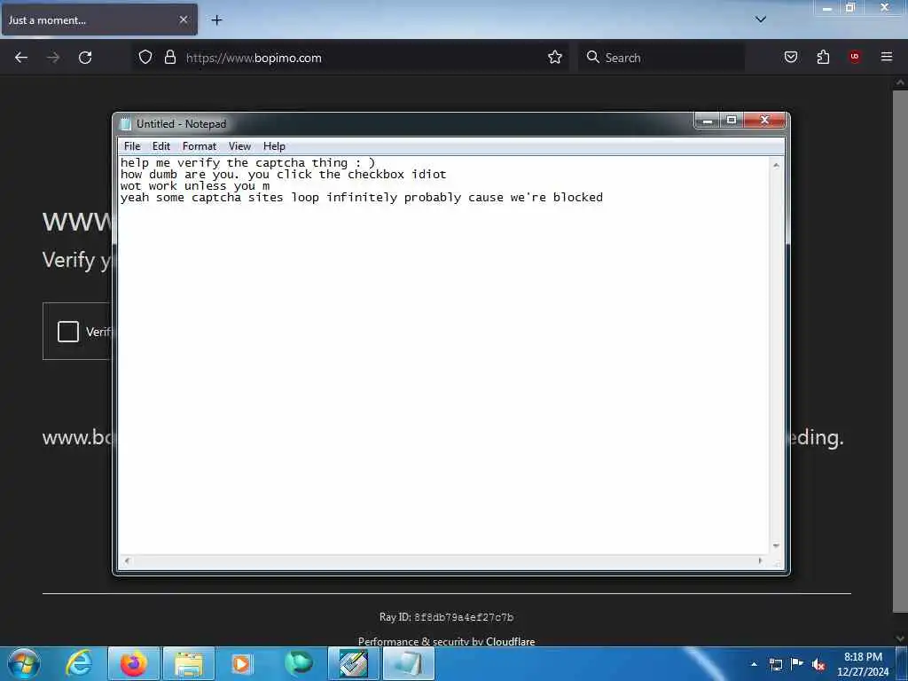
Task: Open a new tab with plus button
Action: click(216, 20)
